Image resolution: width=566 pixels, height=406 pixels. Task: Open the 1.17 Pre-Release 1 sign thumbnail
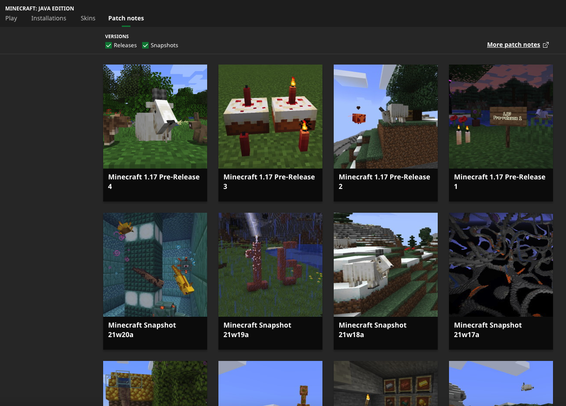[501, 117]
